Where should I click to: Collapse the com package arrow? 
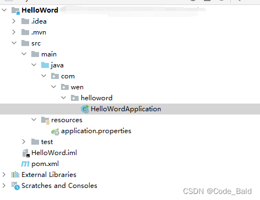(43, 76)
